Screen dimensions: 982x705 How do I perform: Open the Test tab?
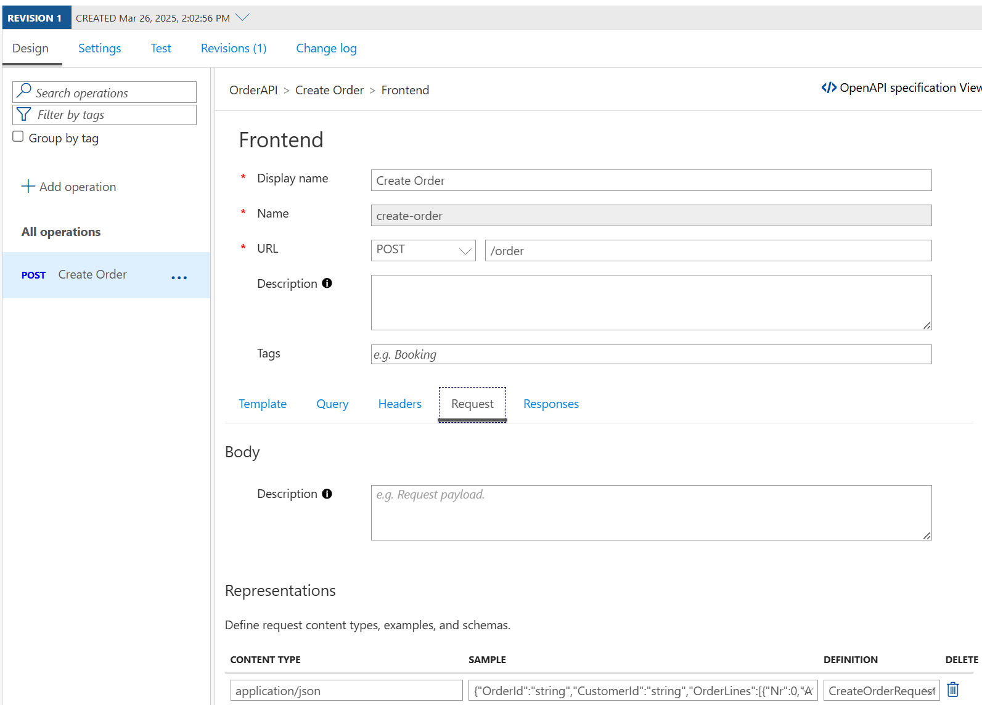161,48
